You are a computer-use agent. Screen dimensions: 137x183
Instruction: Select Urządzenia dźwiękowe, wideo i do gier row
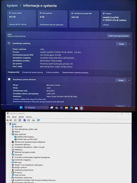[x=28, y=147]
